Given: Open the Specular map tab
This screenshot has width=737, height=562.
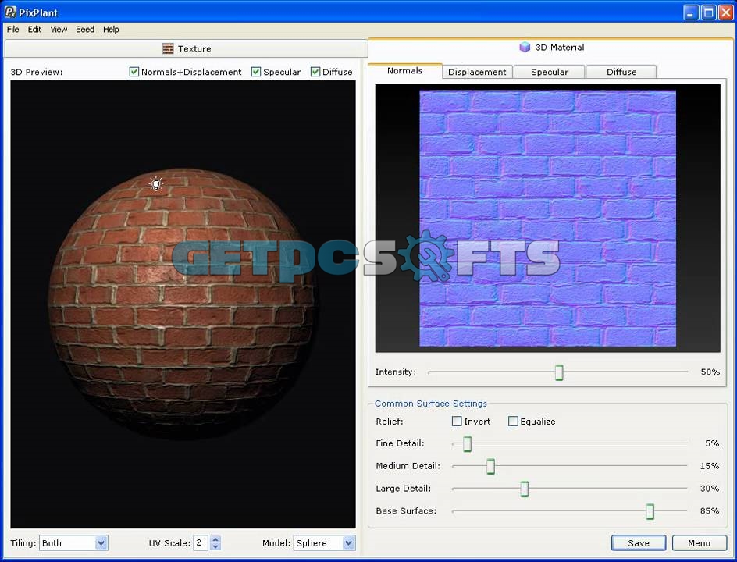Looking at the screenshot, I should pos(550,72).
